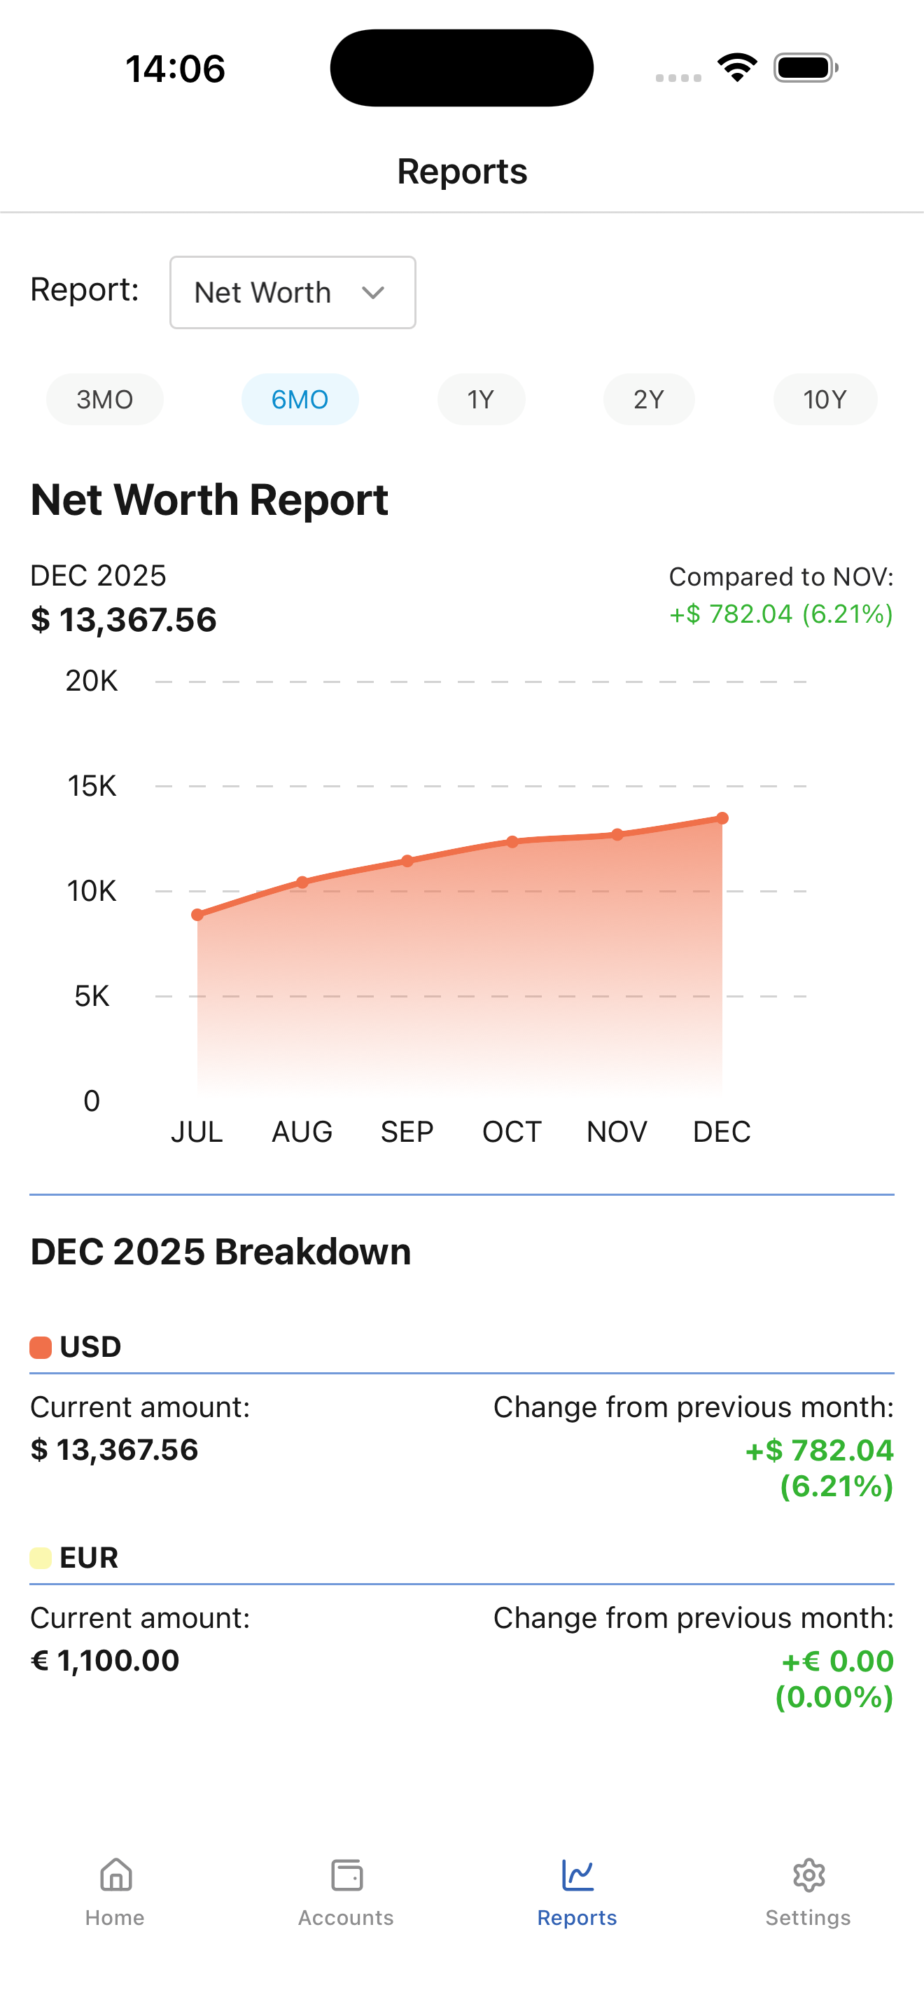This screenshot has width=924, height=2009.
Task: Select the DEC data point on chart
Action: [722, 818]
